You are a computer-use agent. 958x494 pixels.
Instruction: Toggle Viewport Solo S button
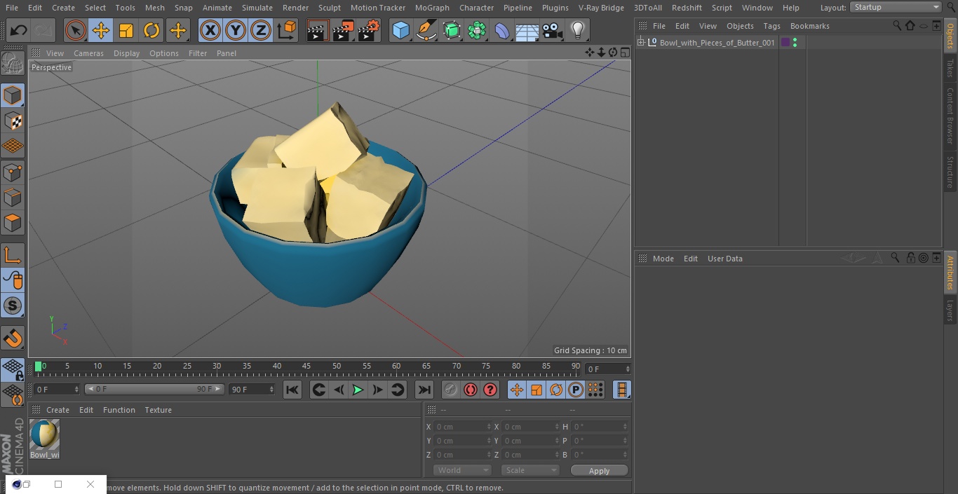[x=13, y=306]
